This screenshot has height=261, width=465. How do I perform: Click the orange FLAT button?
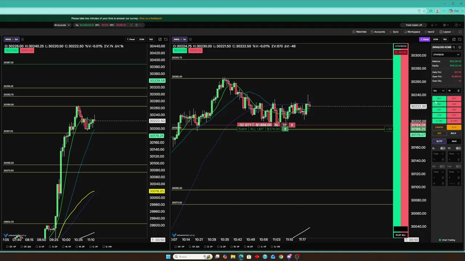(x=454, y=127)
